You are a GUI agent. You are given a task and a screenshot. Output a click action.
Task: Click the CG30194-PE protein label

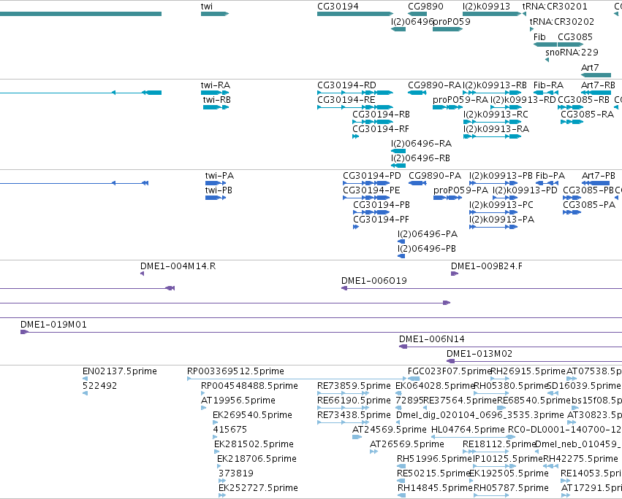371,190
